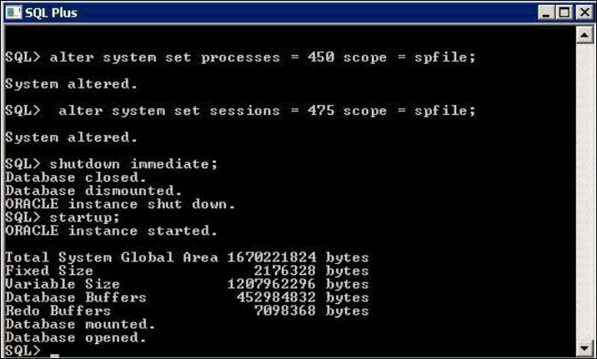Close the SQL Plus window
The width and height of the screenshot is (597, 359).
click(582, 12)
